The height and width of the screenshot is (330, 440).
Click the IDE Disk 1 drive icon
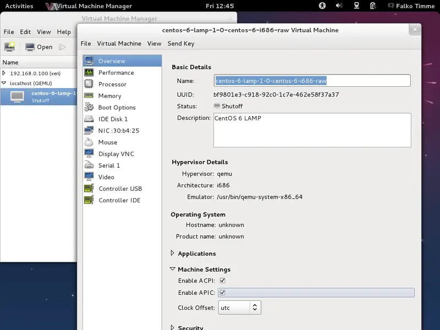(x=89, y=119)
